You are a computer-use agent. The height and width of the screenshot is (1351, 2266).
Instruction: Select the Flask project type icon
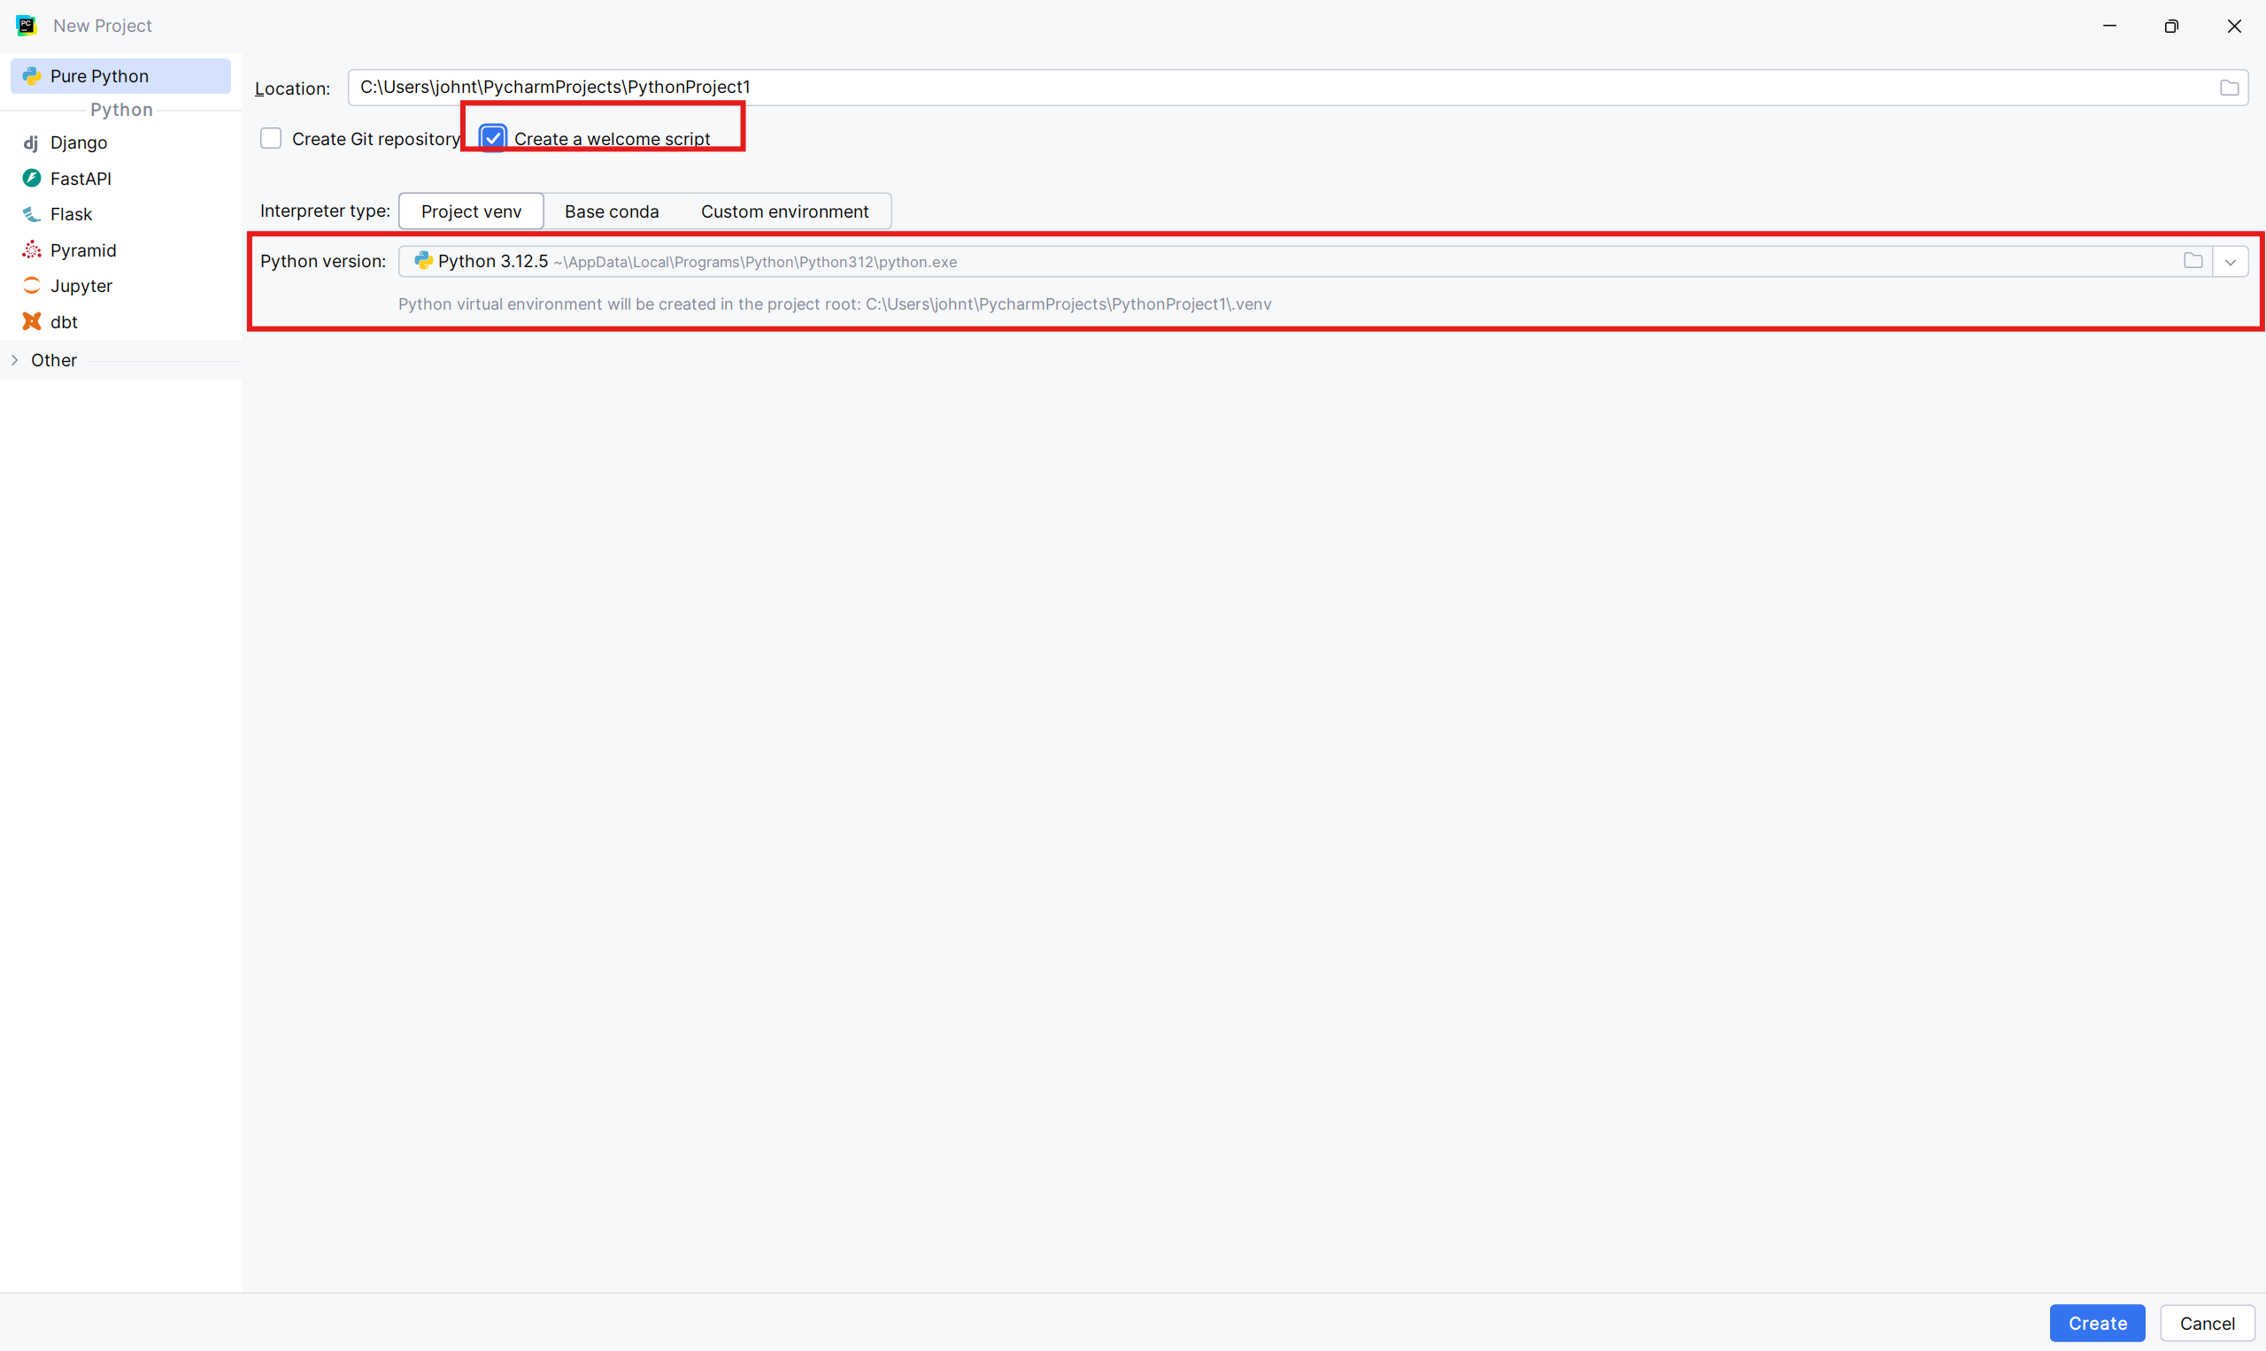pyautogui.click(x=31, y=214)
